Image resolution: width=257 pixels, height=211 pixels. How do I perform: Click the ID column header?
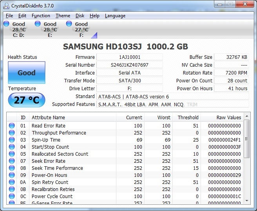tap(23, 117)
